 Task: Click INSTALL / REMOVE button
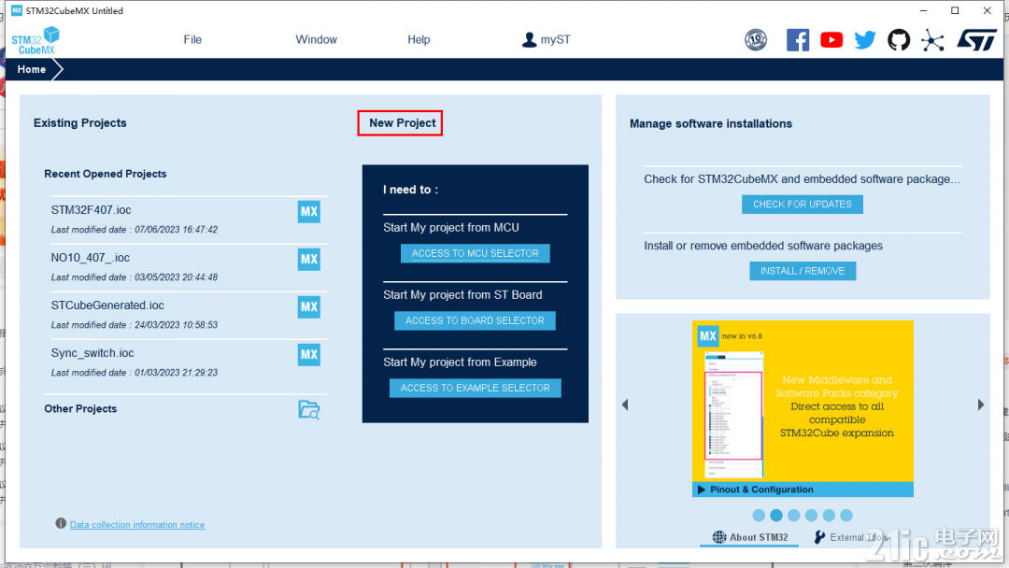click(x=803, y=271)
